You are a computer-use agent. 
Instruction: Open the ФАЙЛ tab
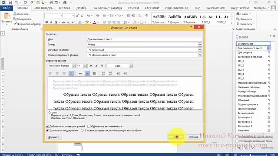(x=7, y=8)
